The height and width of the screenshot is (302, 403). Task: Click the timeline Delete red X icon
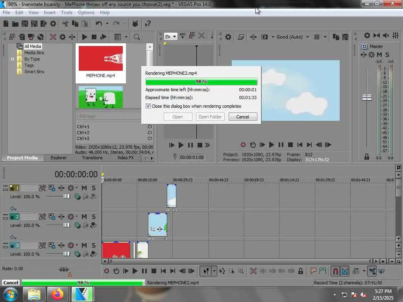[253, 271]
